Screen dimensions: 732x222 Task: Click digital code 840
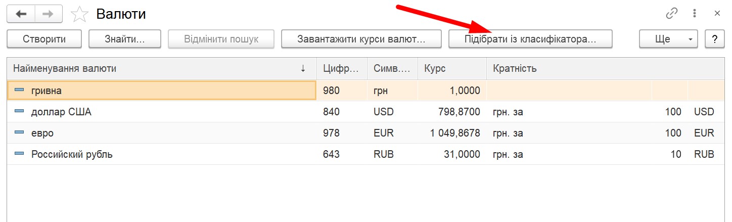click(x=332, y=112)
